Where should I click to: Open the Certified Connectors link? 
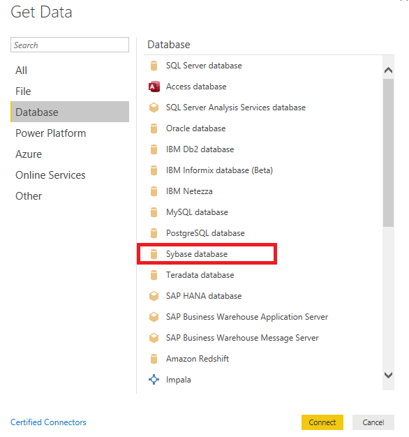(x=48, y=422)
